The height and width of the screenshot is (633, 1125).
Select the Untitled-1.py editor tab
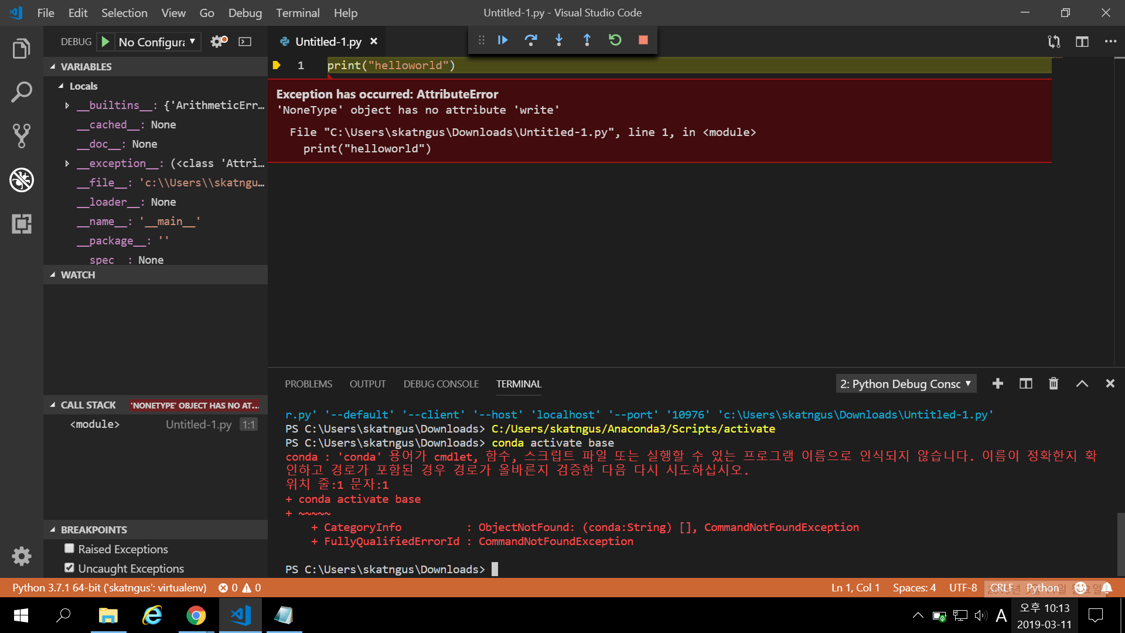pos(328,42)
